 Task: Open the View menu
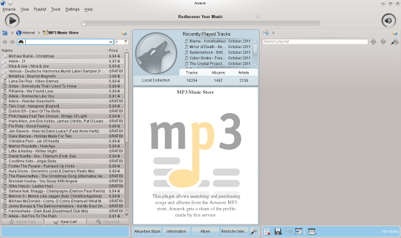(24, 9)
